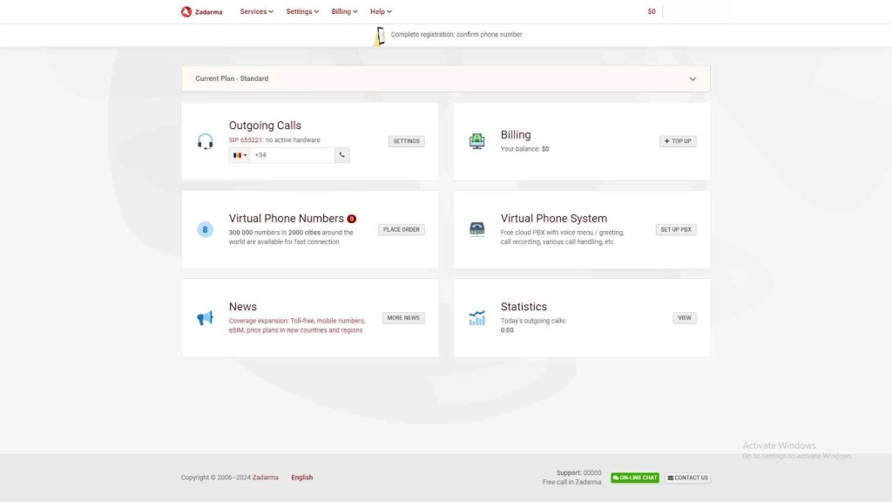Viewport: 892px width, 502px height.
Task: Click the 'Your balance: $0' text
Action: 524,149
